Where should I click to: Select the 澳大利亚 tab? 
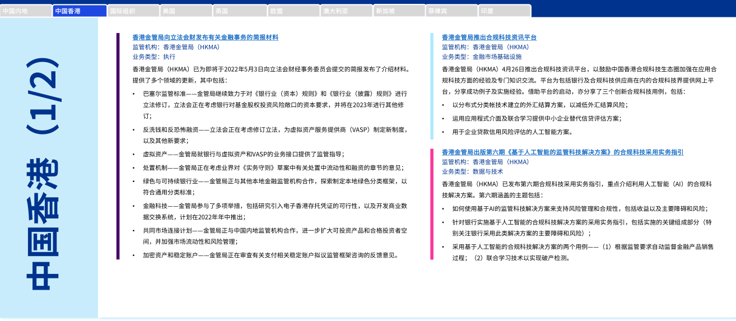[346, 11]
